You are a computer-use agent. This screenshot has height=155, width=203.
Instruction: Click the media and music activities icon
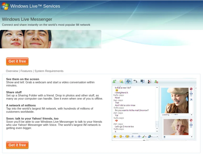click(x=142, y=81)
